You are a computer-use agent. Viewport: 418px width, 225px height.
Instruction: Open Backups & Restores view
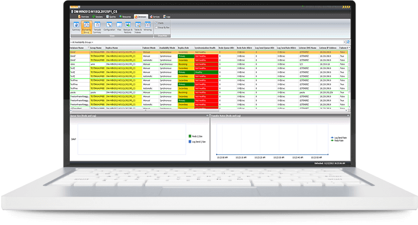tap(128, 27)
